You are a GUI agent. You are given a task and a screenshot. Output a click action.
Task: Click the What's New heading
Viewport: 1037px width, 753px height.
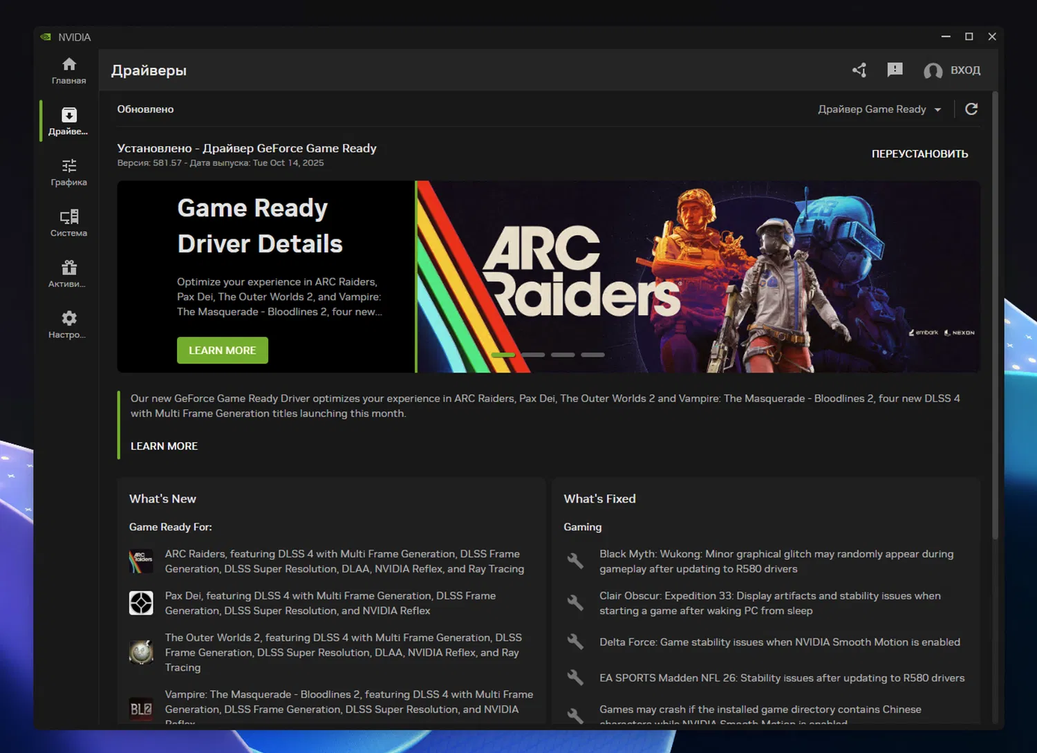coord(162,499)
